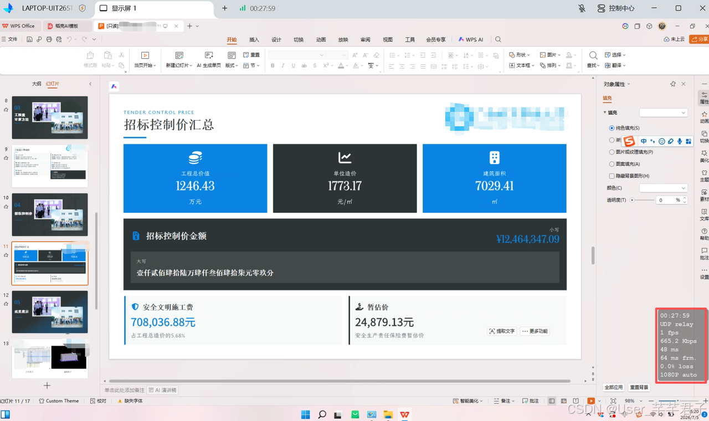Select 纯色填充(S) radio option
709x421 pixels.
pyautogui.click(x=612, y=128)
